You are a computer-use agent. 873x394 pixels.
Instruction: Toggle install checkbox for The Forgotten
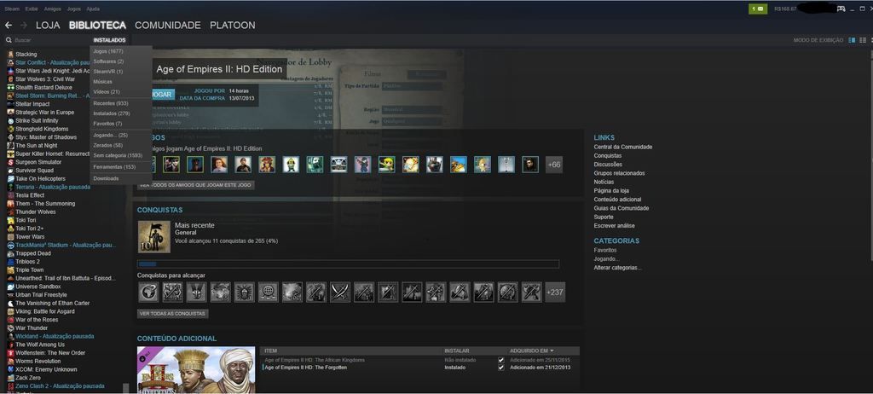[501, 368]
